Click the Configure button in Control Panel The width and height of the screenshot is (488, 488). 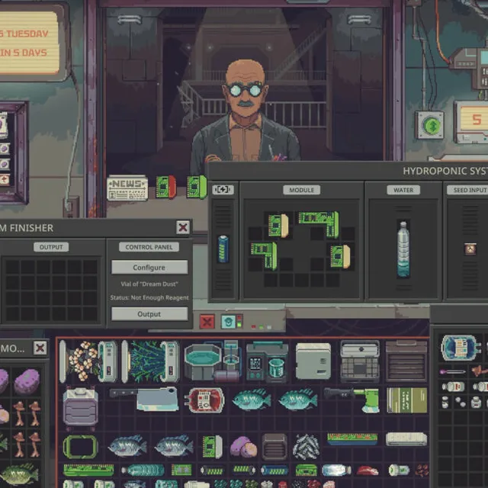(149, 268)
